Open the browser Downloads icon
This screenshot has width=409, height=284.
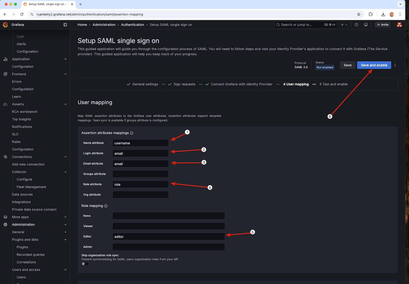click(383, 14)
